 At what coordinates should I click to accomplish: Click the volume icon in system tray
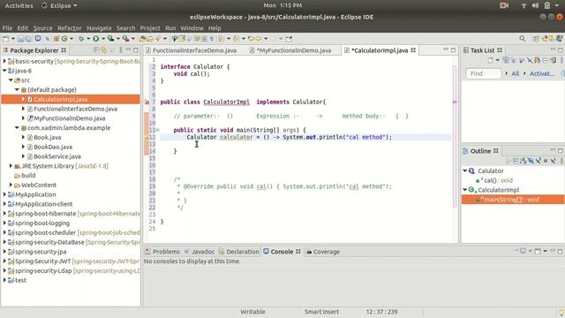[536, 5]
